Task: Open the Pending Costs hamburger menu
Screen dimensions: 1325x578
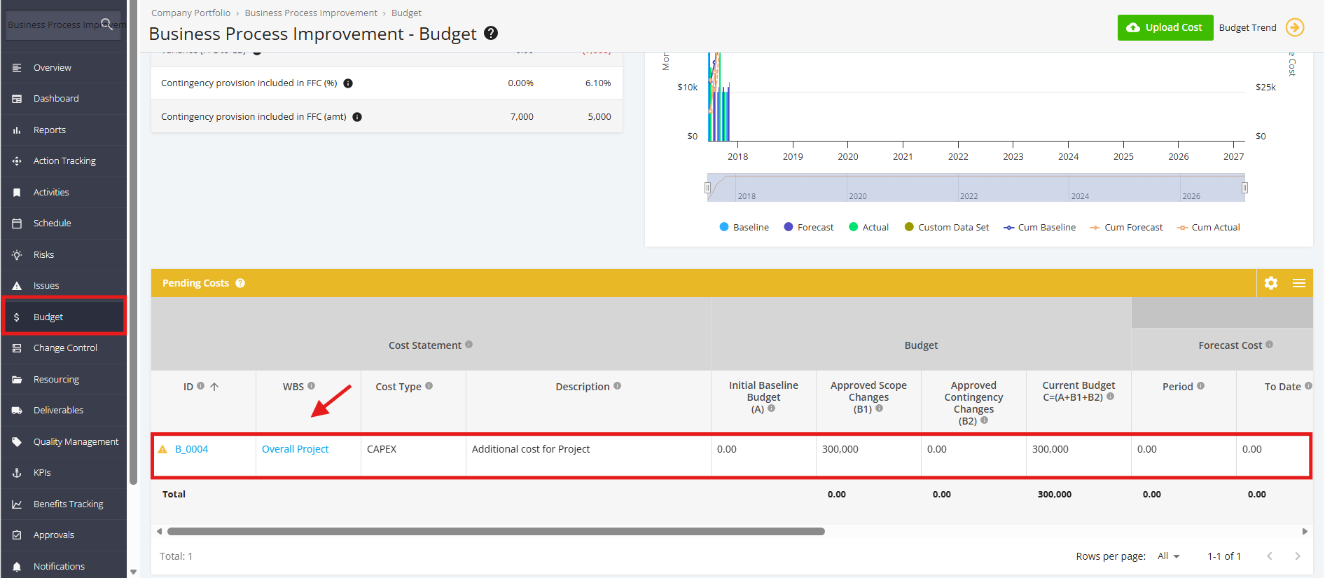Action: [1299, 283]
